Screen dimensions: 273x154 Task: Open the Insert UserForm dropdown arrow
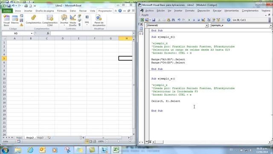150,20
